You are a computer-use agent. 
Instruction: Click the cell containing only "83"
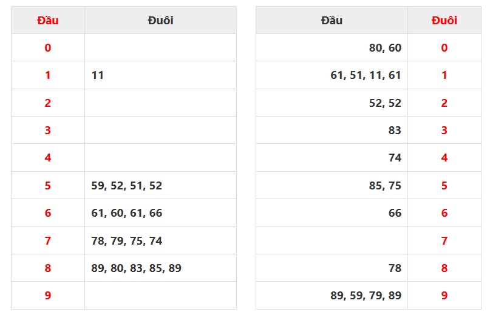click(x=395, y=131)
